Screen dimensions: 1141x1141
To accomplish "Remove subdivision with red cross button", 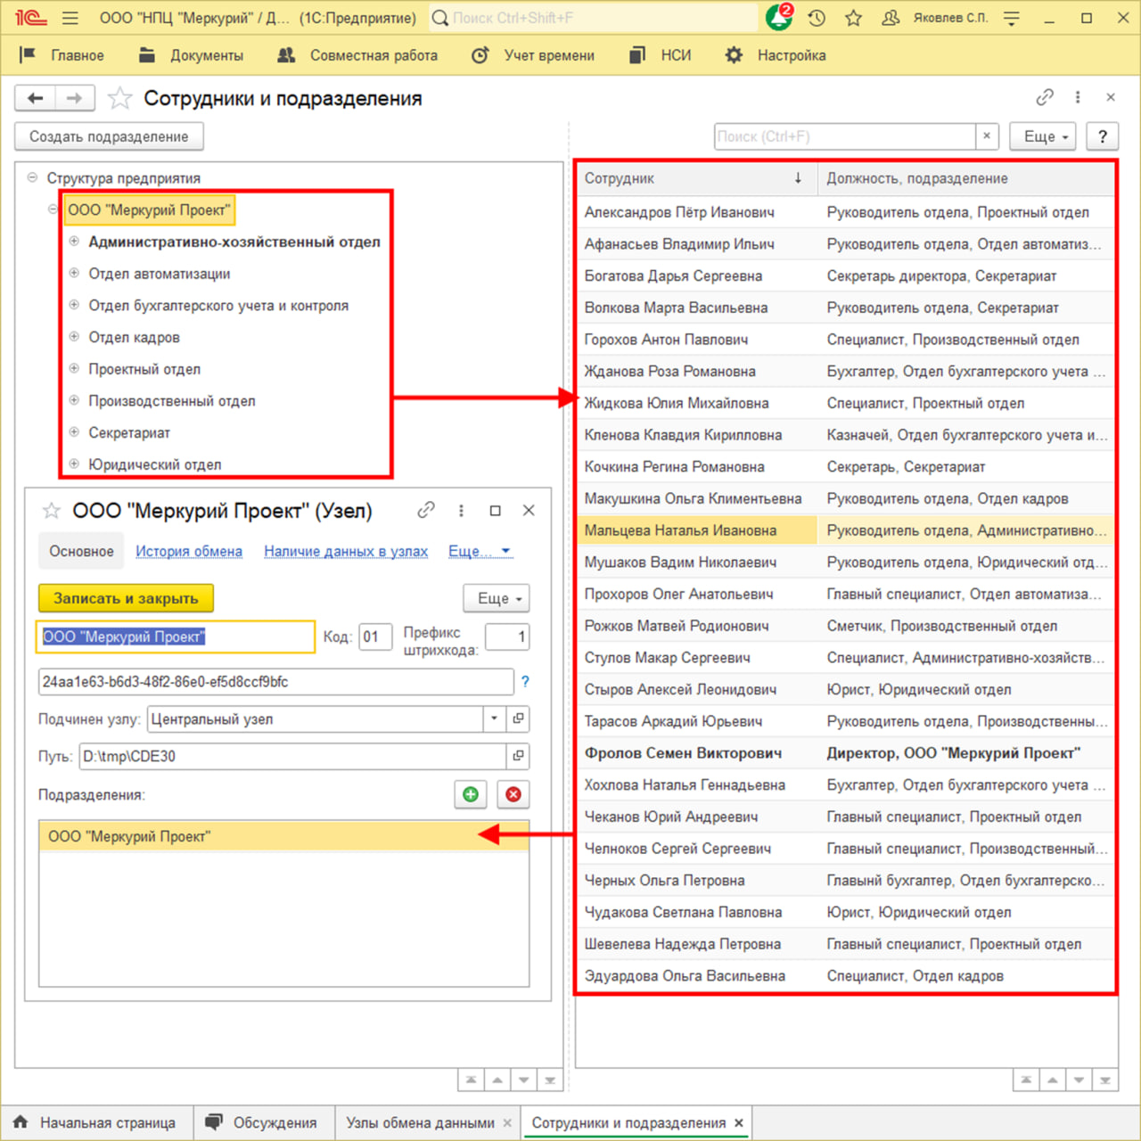I will [x=513, y=794].
